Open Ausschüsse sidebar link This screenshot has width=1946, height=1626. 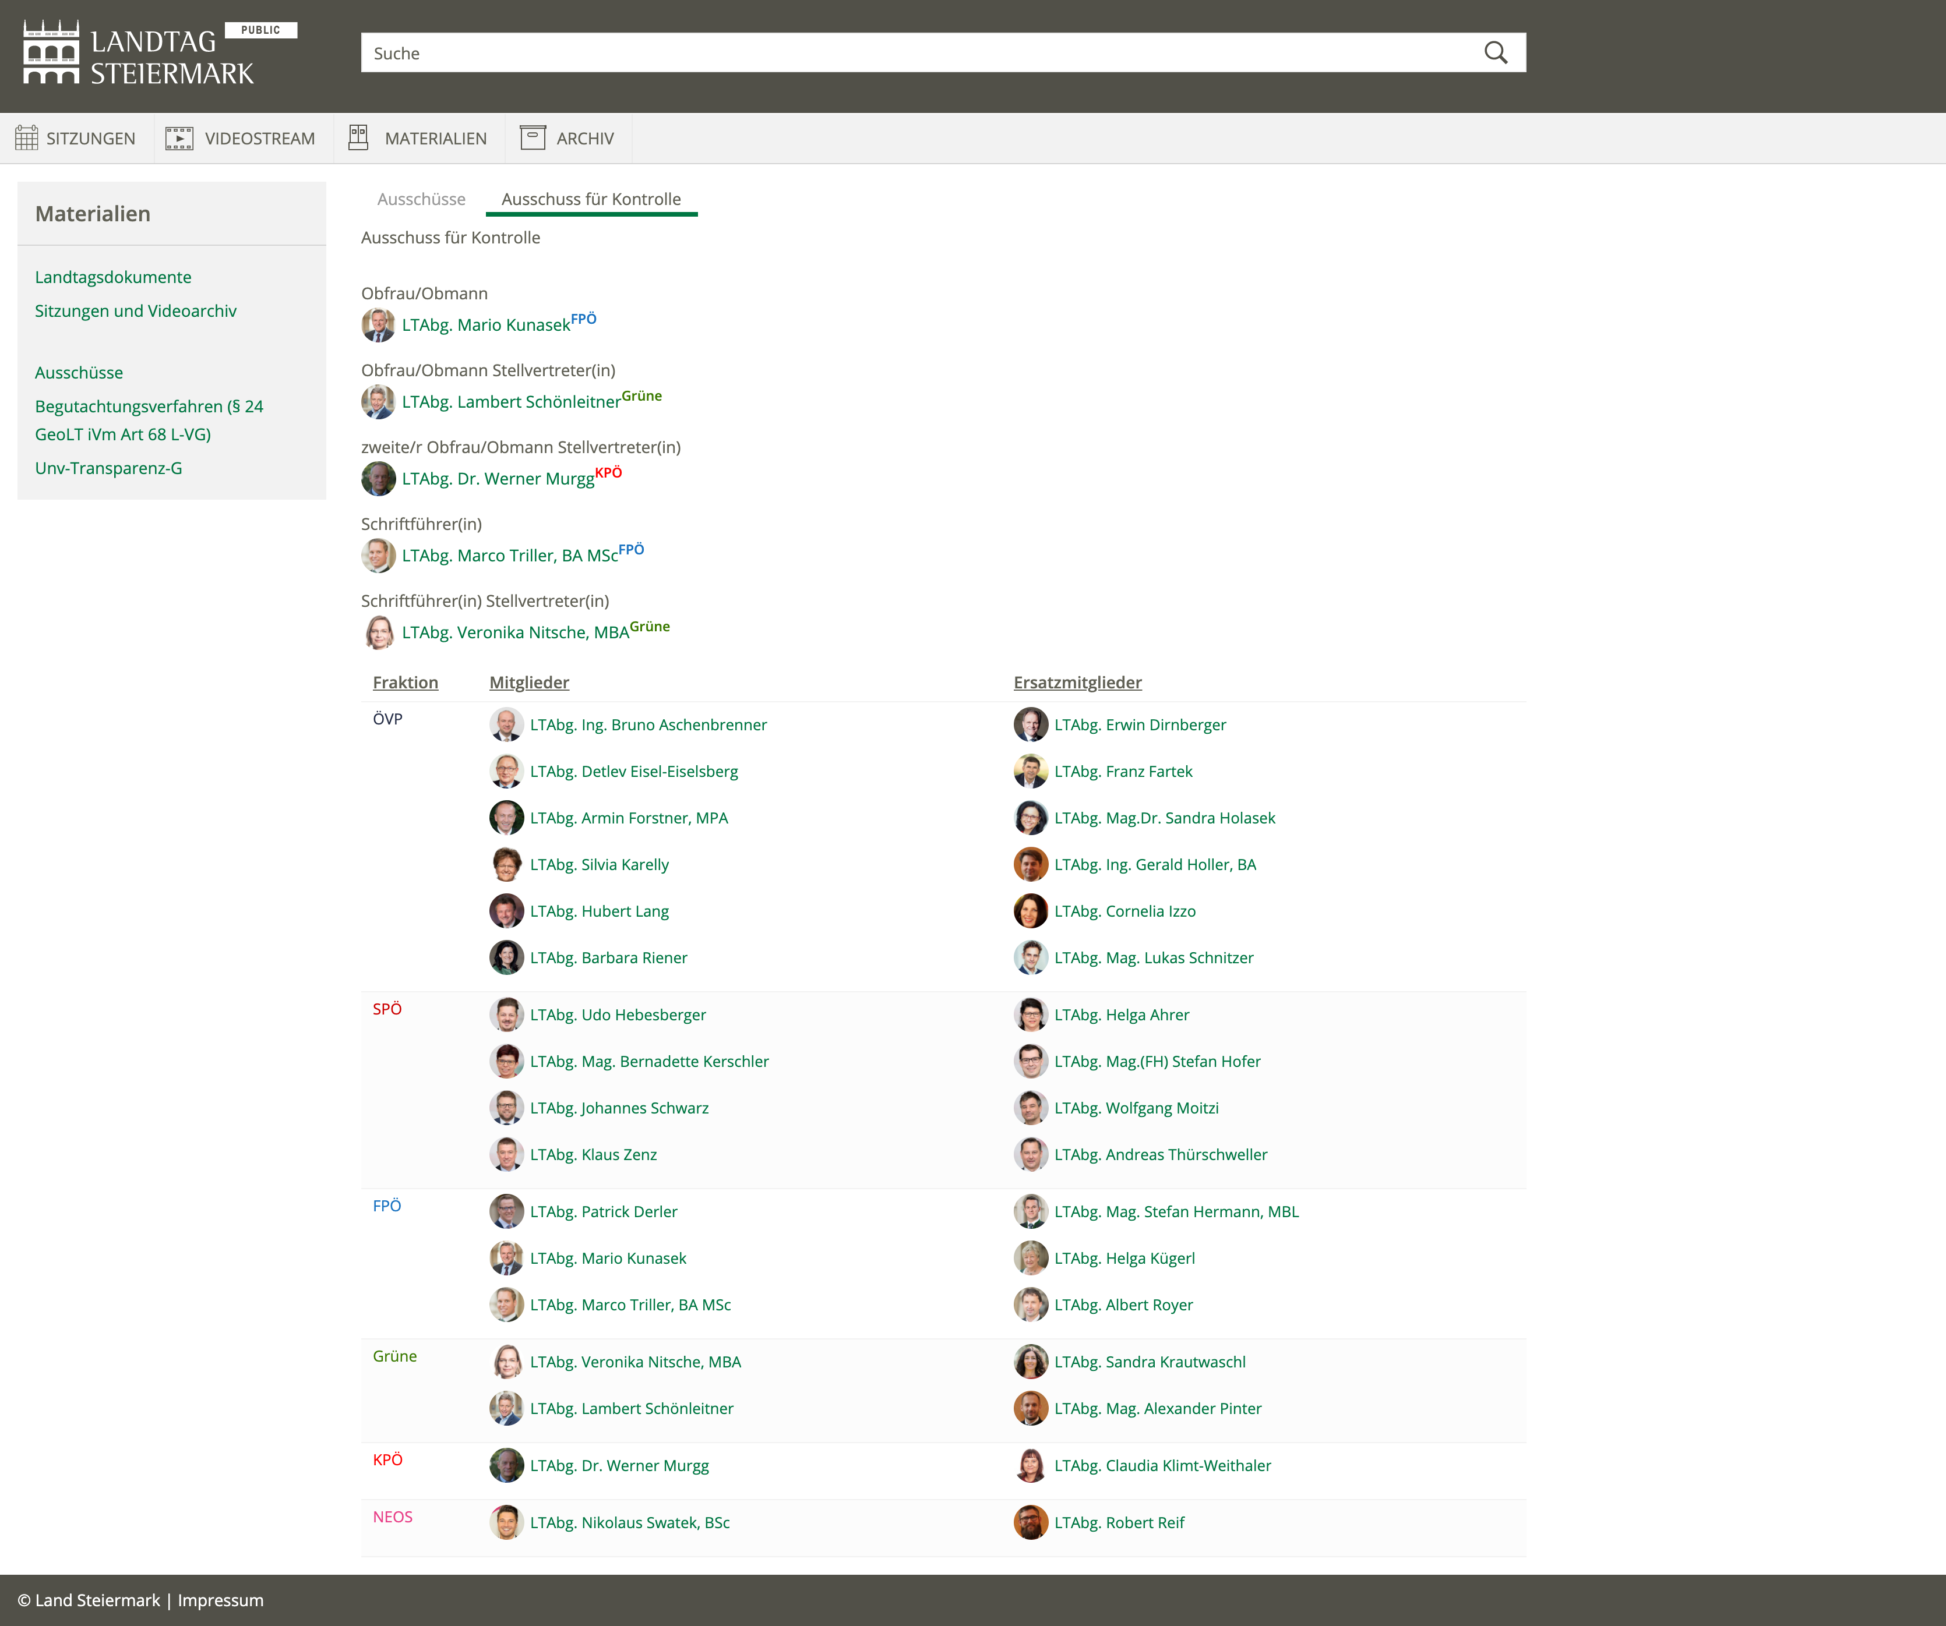click(79, 373)
